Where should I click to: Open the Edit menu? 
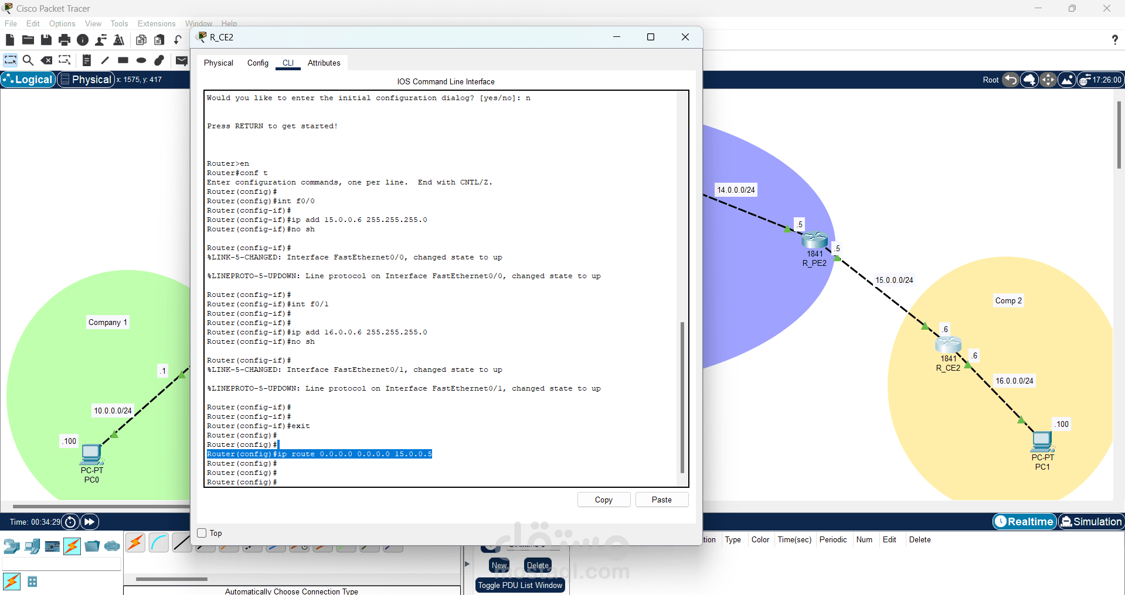(33, 23)
